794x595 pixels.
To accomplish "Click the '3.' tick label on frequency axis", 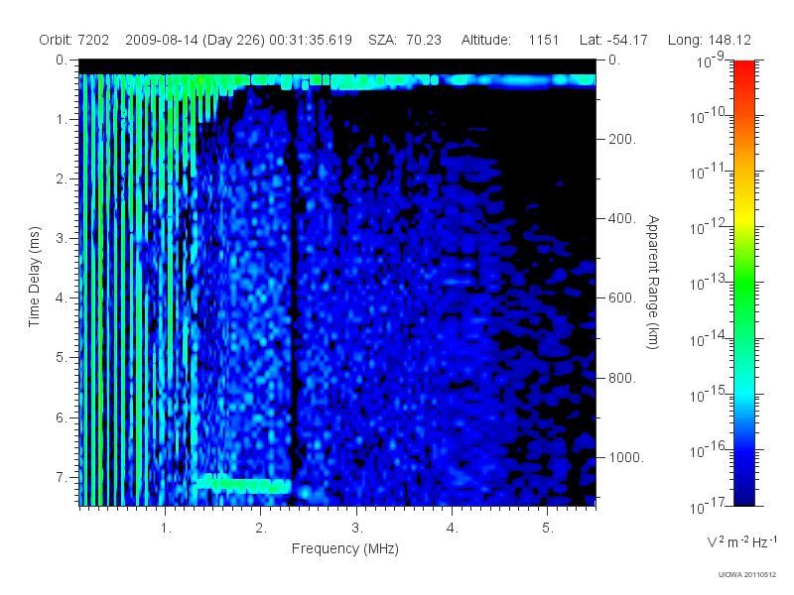I will [x=357, y=529].
